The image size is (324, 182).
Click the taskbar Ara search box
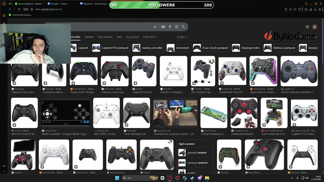[x=140, y=178]
